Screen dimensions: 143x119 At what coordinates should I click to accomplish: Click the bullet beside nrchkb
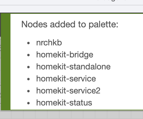[x=28, y=43]
